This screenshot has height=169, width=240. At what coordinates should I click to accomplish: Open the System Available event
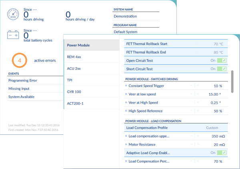(x=35, y=97)
